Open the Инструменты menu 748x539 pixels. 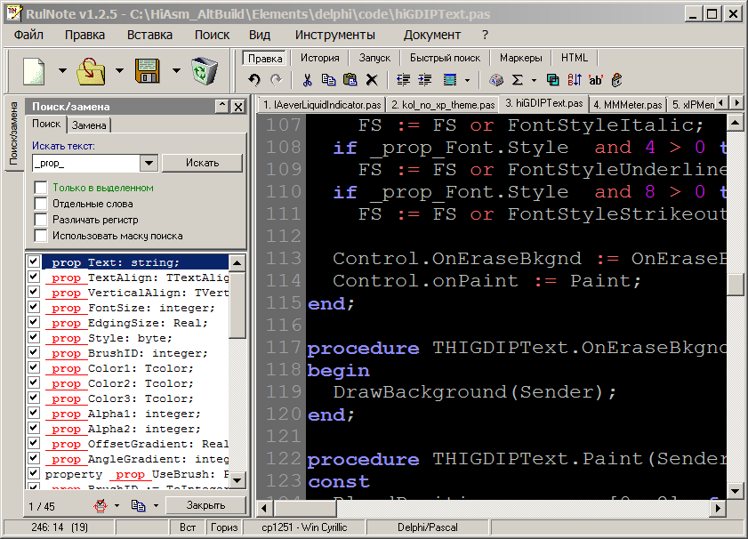(x=335, y=35)
